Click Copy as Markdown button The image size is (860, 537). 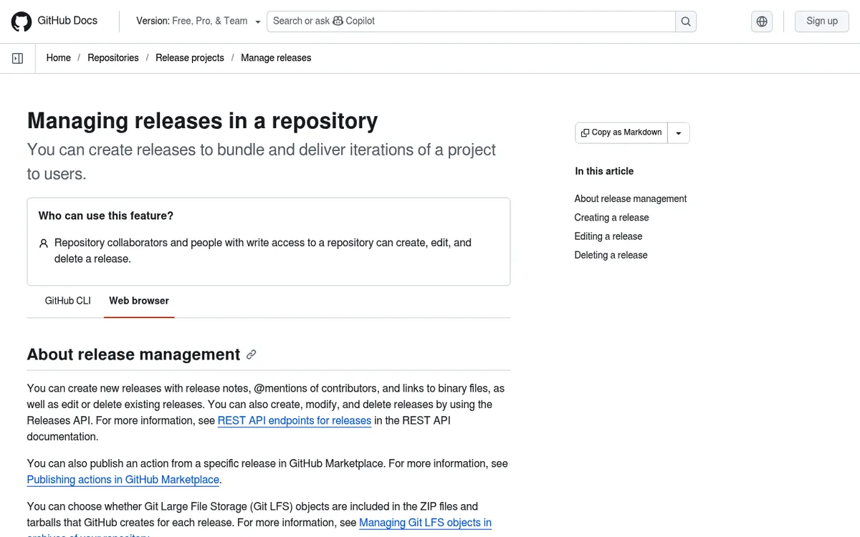point(621,132)
